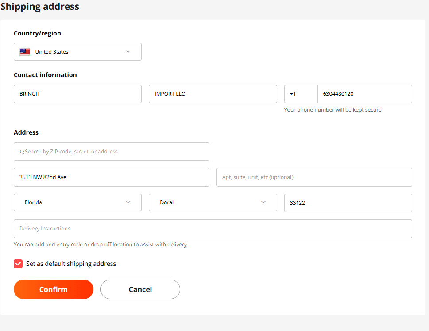
Task: Expand the Florida state selector
Action: (x=78, y=202)
